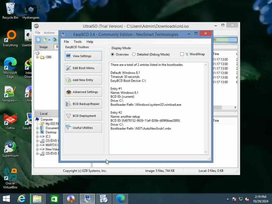272x204 pixels.
Task: Switch to UltraISO taskbar button
Action: [x=71, y=199]
